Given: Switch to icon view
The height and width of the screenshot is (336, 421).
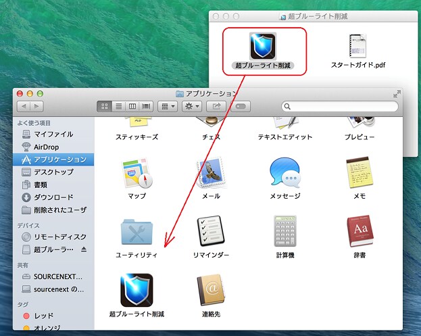Looking at the screenshot, I should click(x=105, y=106).
